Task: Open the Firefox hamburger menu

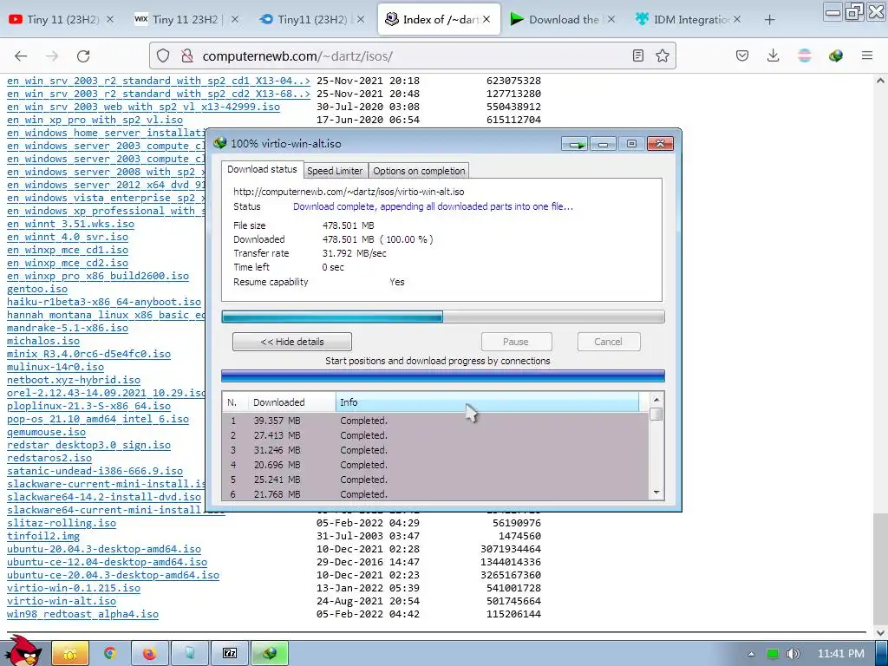Action: [866, 55]
